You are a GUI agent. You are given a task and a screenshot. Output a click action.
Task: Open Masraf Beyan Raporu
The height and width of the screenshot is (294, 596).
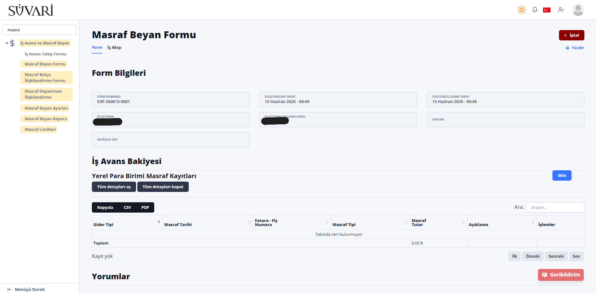(x=44, y=119)
